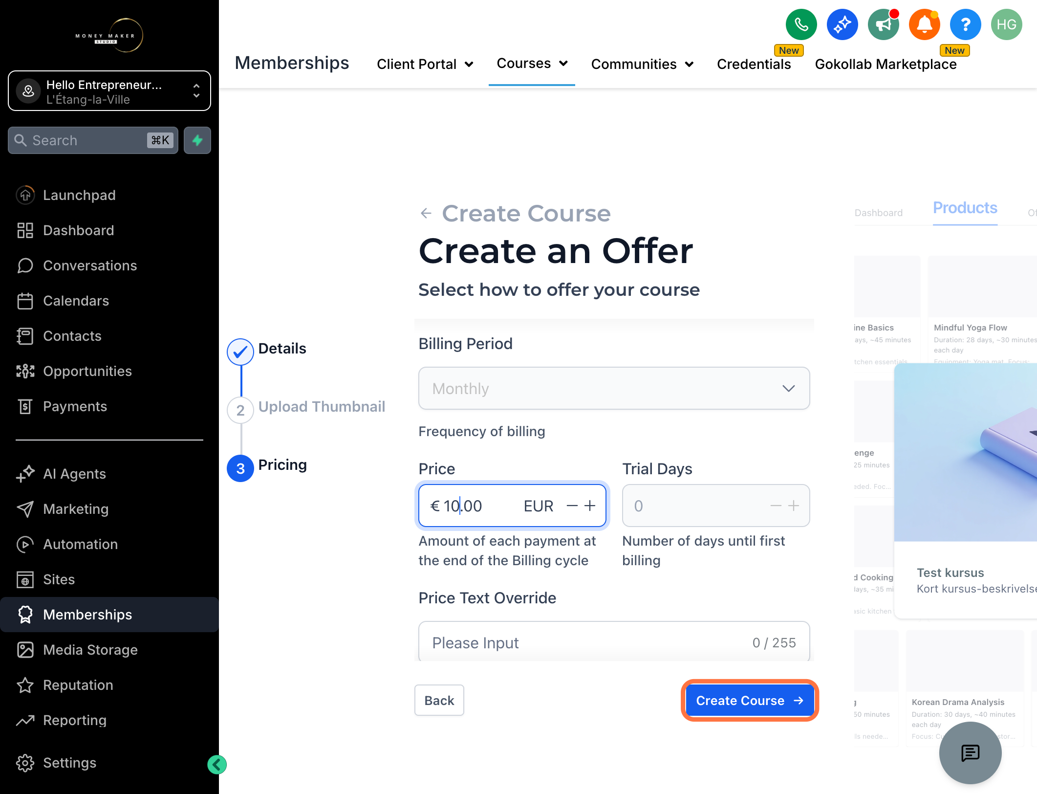The image size is (1037, 794).
Task: Click the green phone call icon
Action: 801,24
